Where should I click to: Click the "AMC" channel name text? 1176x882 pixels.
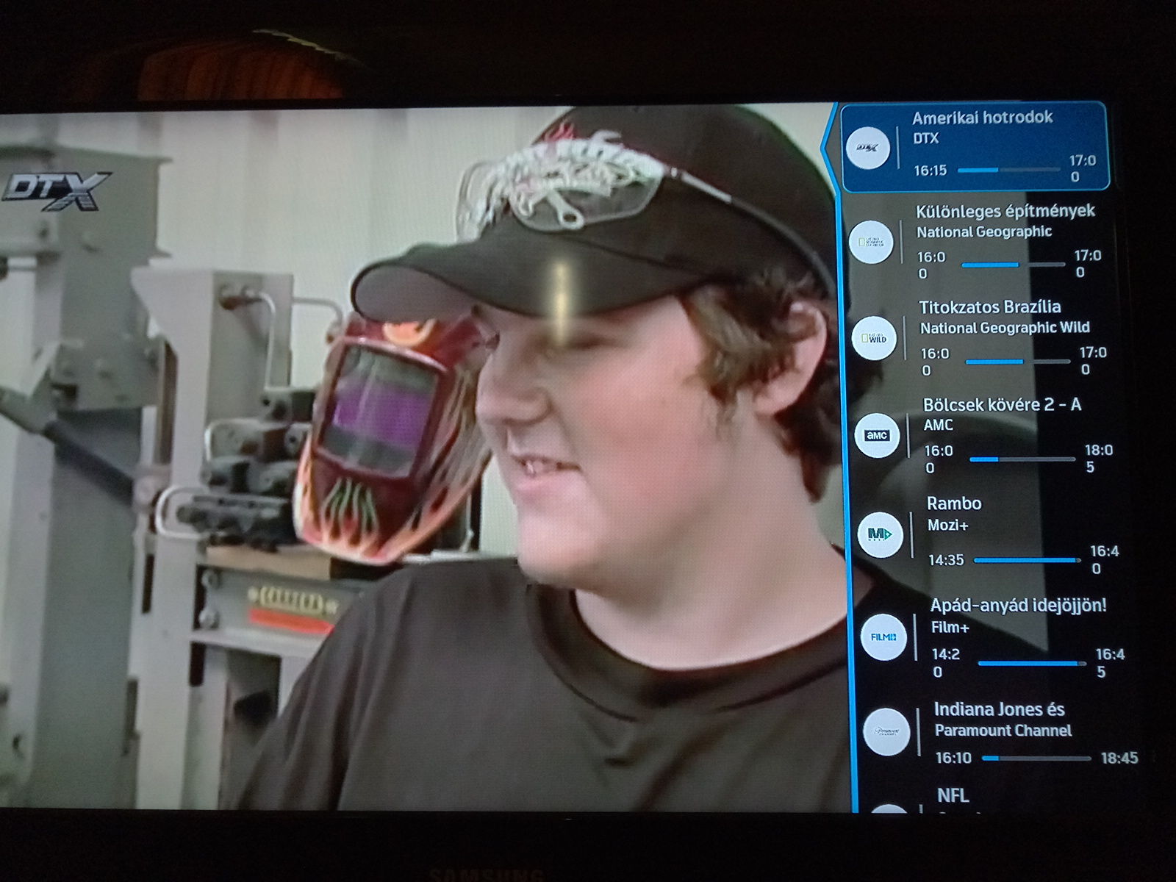[939, 425]
